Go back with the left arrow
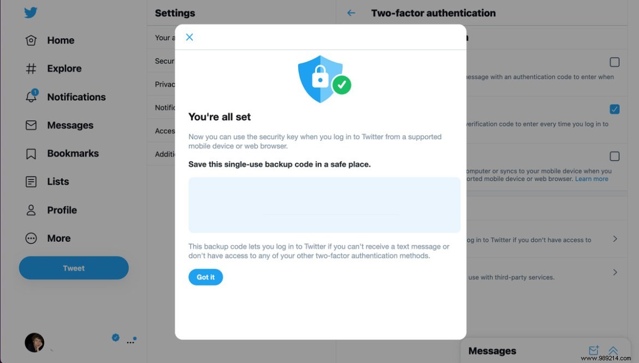Image resolution: width=639 pixels, height=363 pixels. point(351,13)
